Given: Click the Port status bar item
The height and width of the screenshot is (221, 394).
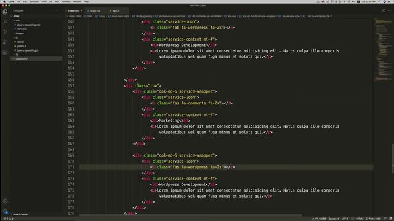Looking at the screenshot, I should (374, 219).
